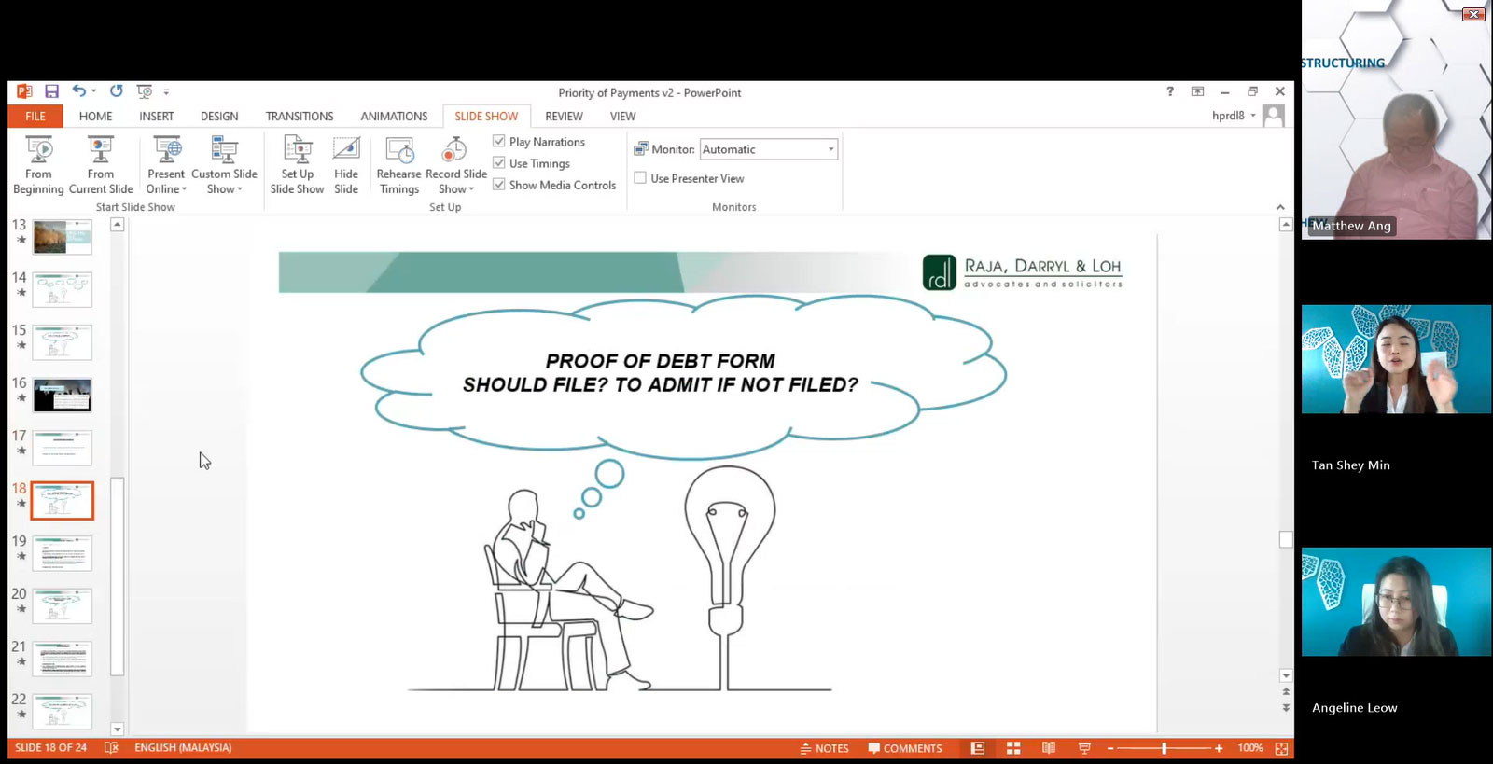
Task: Customize Quick Access Toolbar dropdown
Action: click(166, 91)
